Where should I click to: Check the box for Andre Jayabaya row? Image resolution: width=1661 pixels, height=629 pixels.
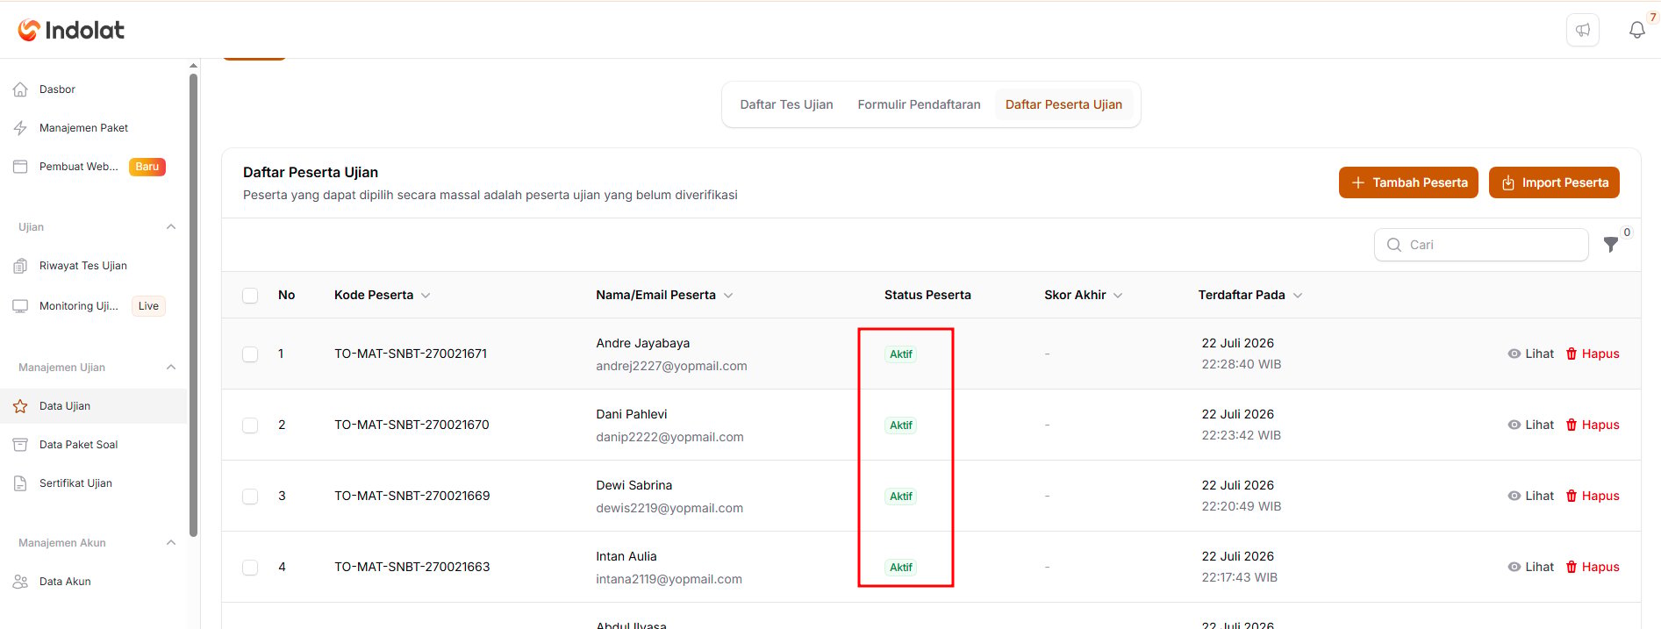250,354
